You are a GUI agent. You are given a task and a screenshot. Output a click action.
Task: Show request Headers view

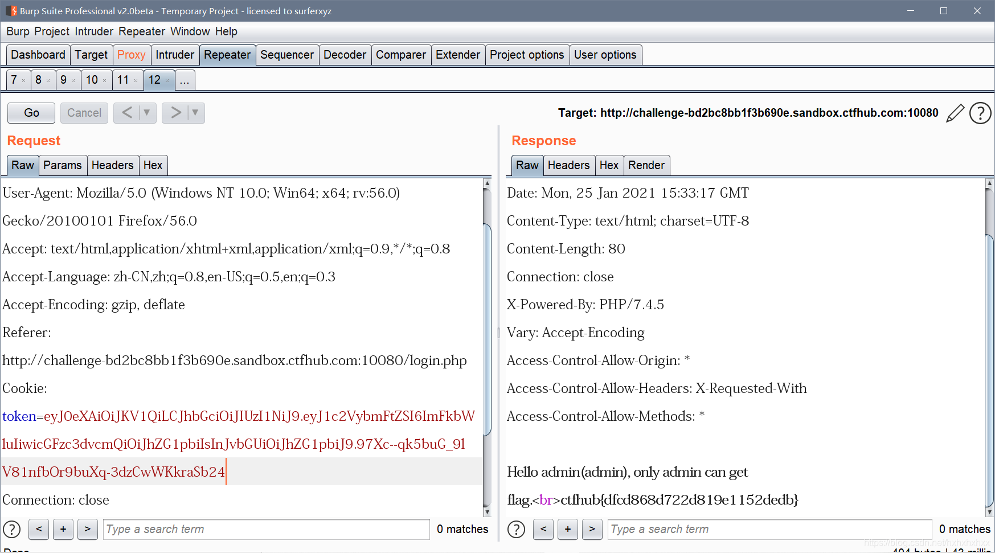click(x=113, y=165)
